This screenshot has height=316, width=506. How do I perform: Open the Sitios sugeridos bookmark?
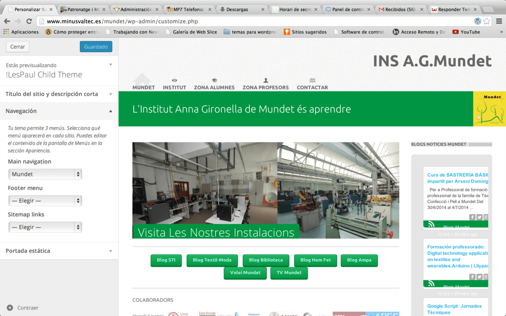click(305, 32)
